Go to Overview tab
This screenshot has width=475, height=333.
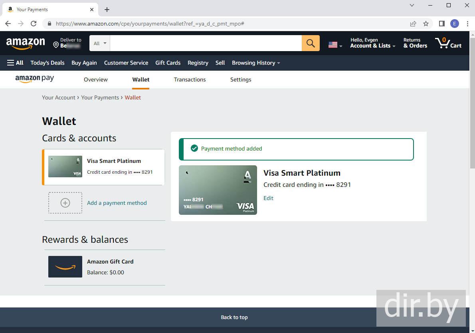point(95,79)
